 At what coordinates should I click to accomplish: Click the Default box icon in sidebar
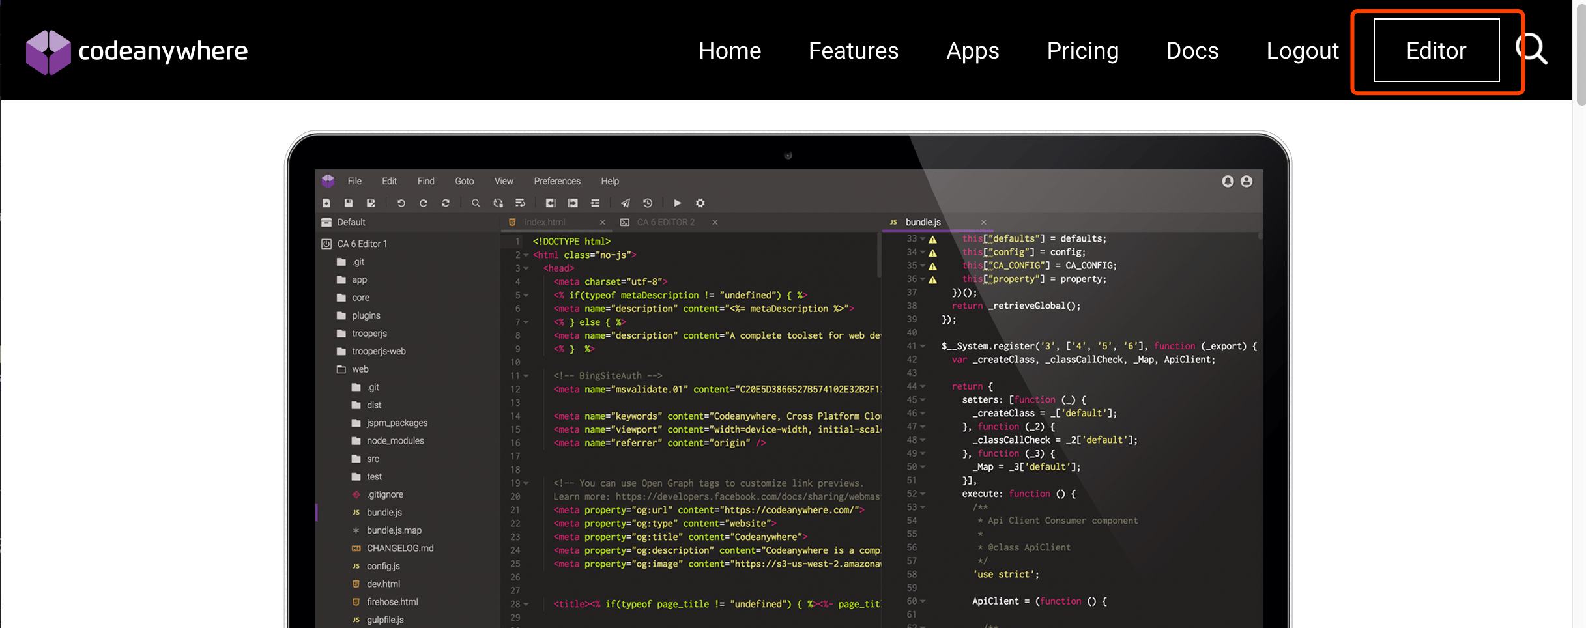click(x=326, y=222)
